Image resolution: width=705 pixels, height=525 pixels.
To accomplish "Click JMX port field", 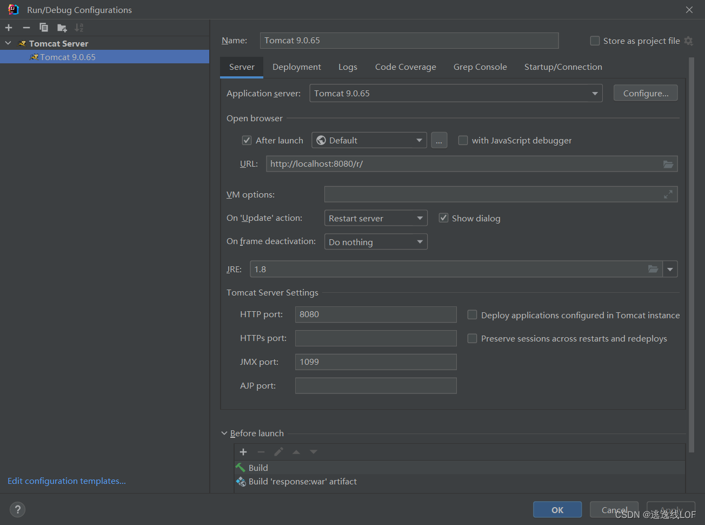I will click(x=376, y=362).
